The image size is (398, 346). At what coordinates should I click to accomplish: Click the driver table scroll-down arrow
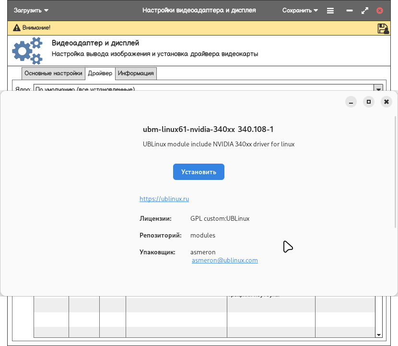point(379,335)
